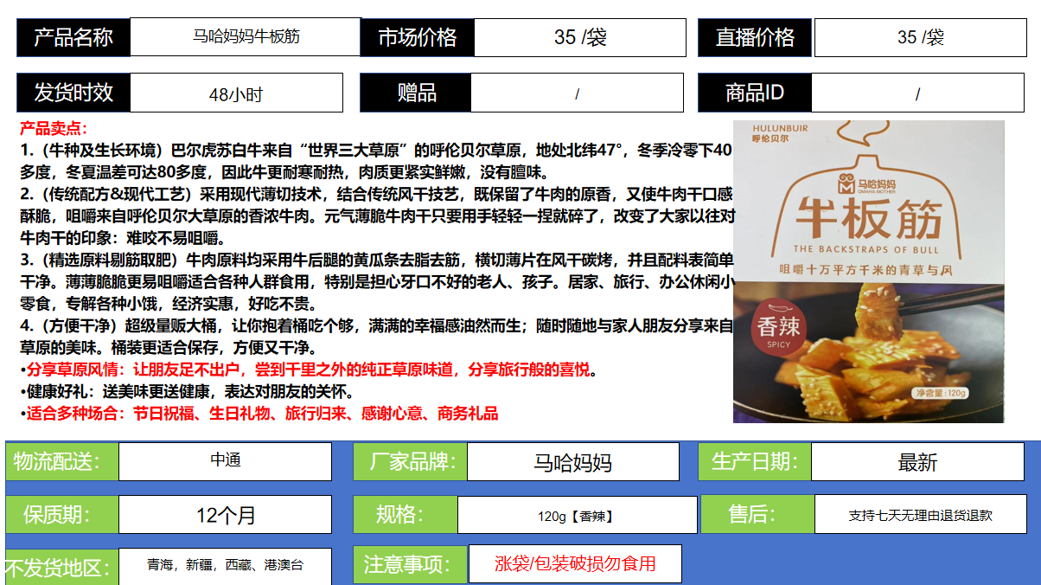Click the black 产品名称 label

pyautogui.click(x=73, y=37)
